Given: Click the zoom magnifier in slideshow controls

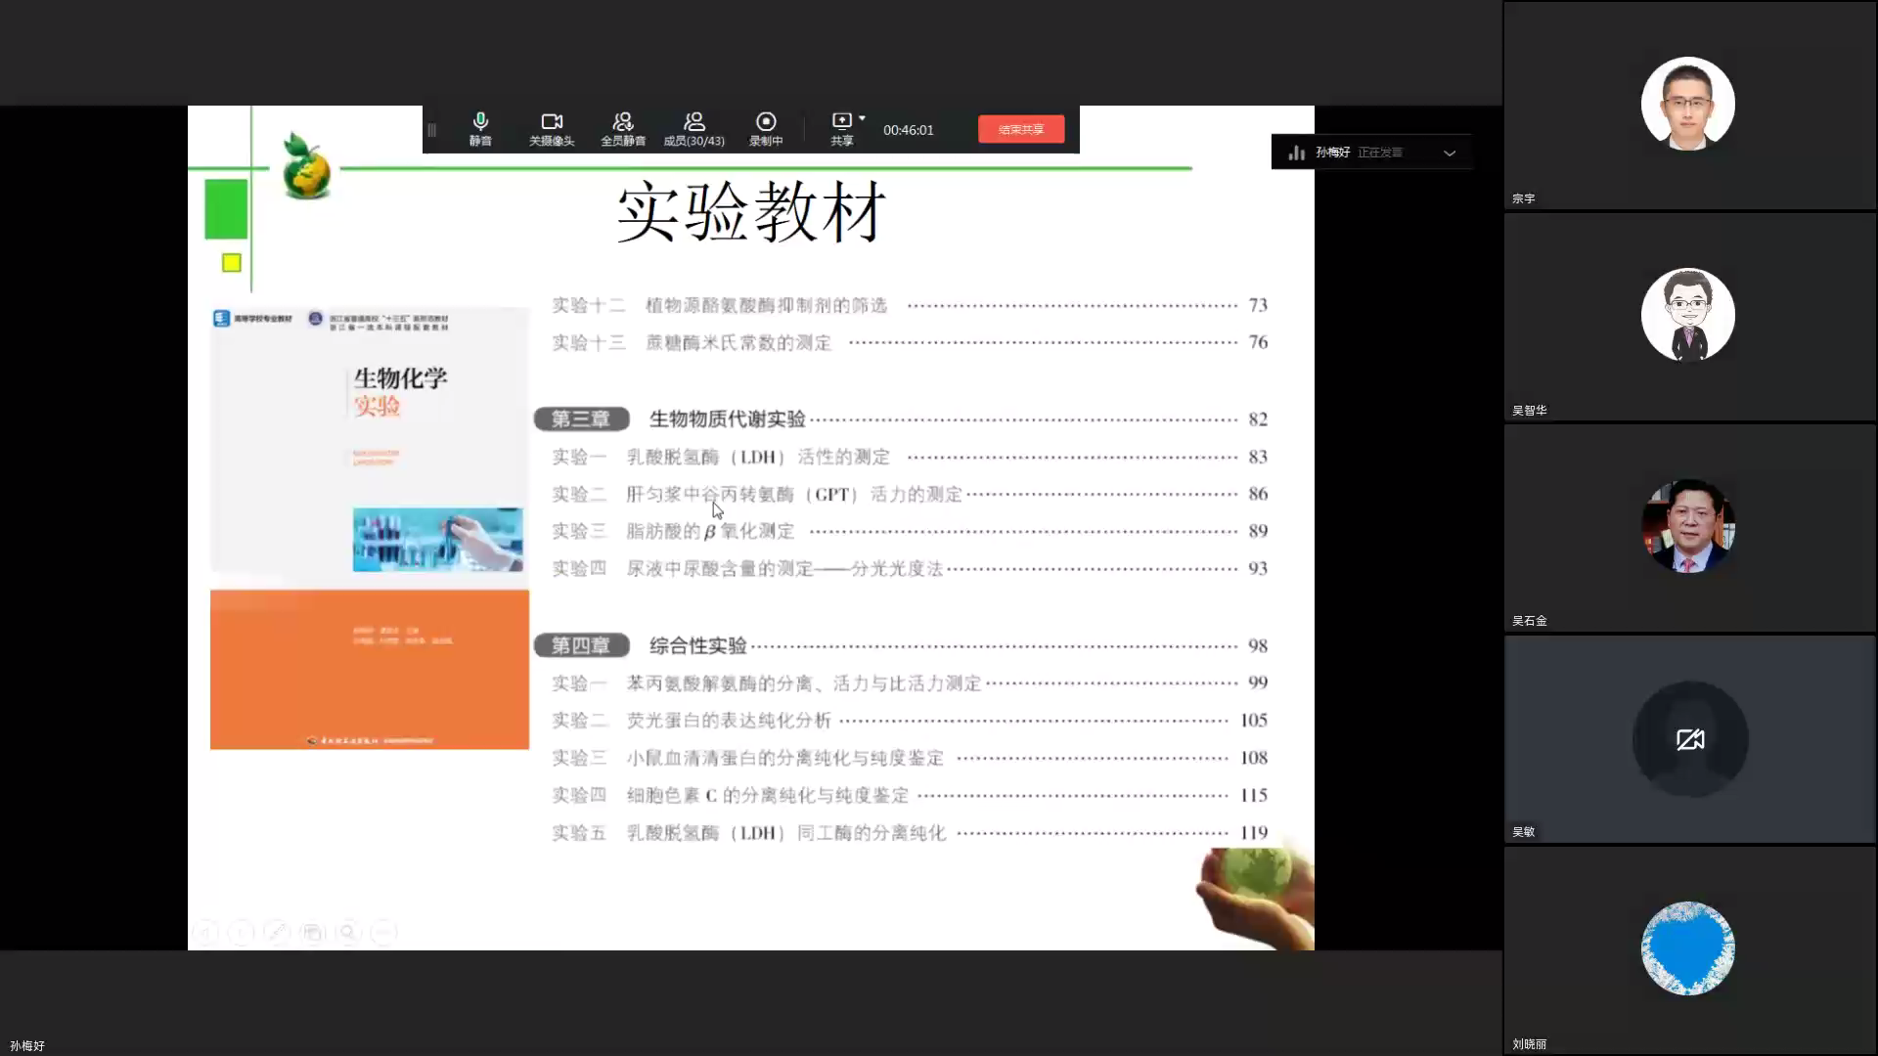Looking at the screenshot, I should pos(348,932).
